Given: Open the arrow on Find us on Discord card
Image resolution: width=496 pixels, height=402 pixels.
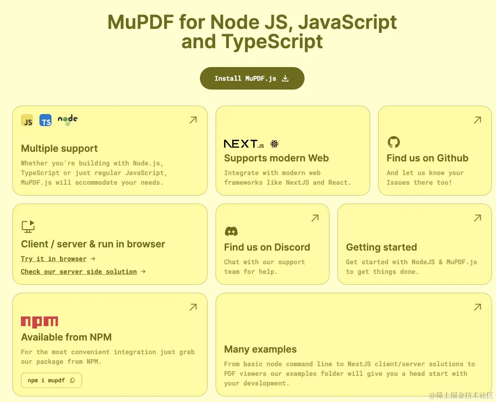Looking at the screenshot, I should pos(315,218).
